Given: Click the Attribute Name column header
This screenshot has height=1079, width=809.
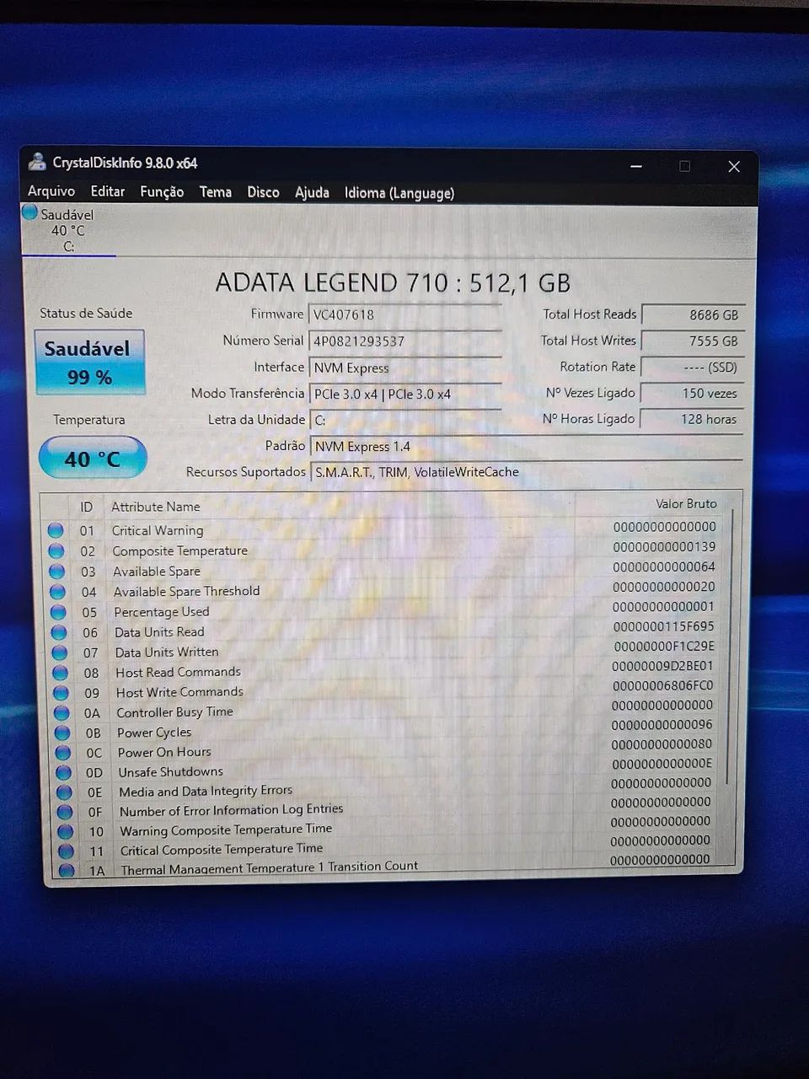Looking at the screenshot, I should pyautogui.click(x=156, y=507).
